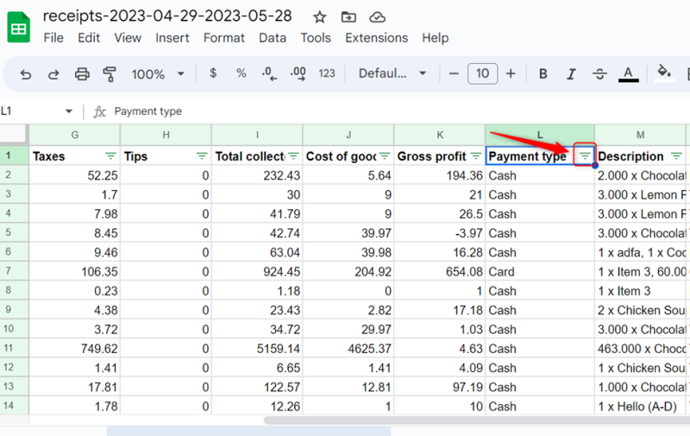Expand the Name box dropdown arrow

tap(69, 111)
